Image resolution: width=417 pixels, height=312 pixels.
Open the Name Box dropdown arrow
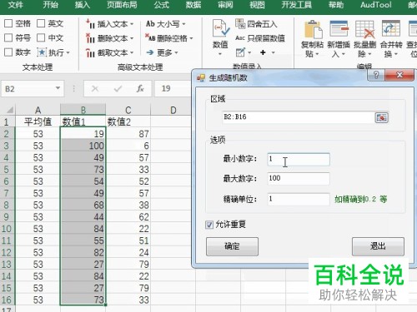58,88
